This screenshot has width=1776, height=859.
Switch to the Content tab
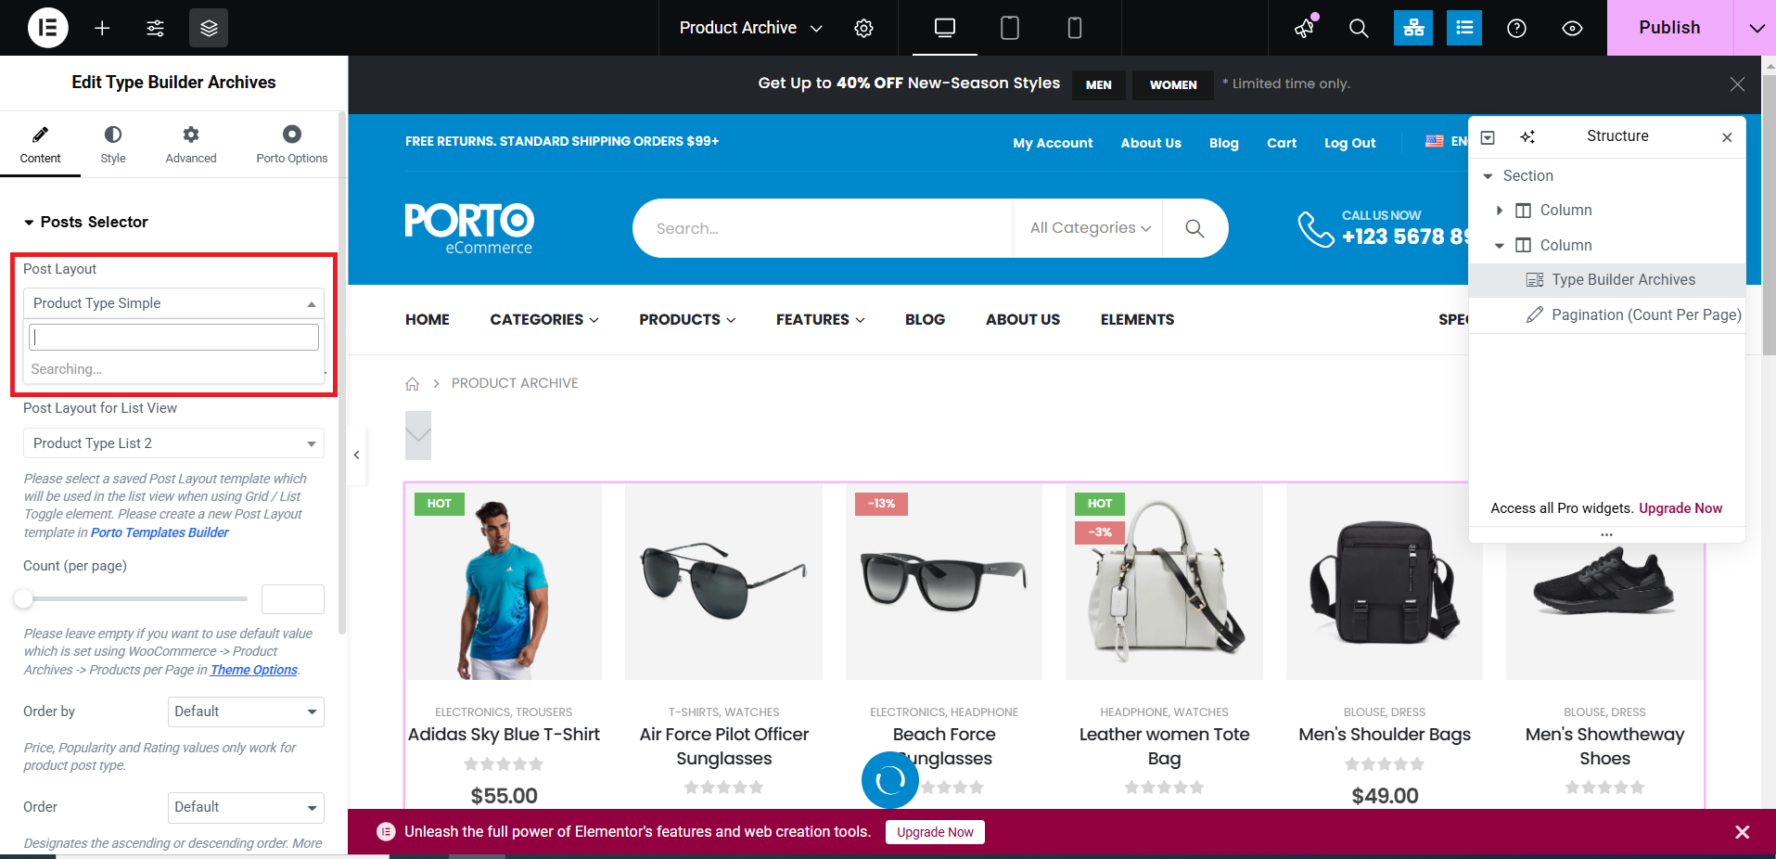[40, 145]
